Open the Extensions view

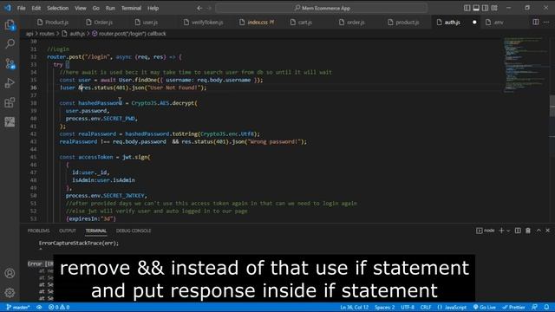(10, 102)
